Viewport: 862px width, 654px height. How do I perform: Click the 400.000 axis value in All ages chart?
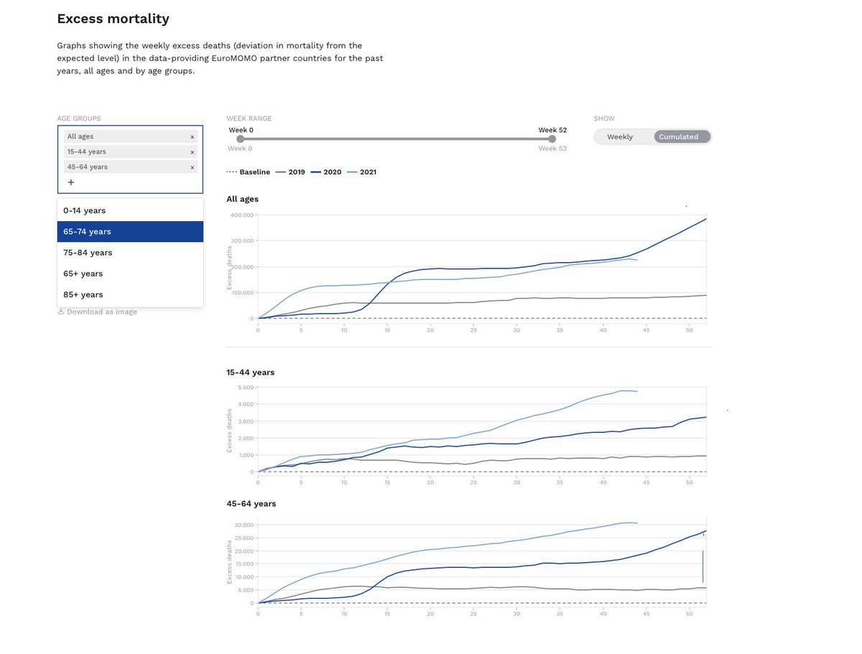click(x=241, y=215)
